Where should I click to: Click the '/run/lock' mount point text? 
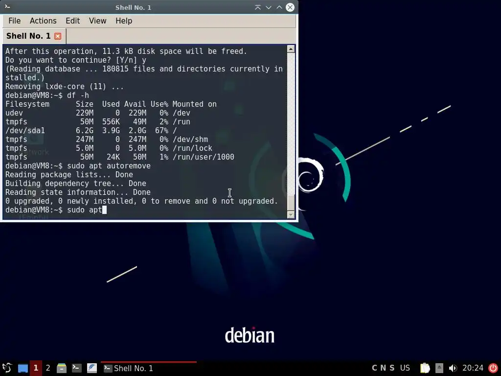tap(192, 148)
